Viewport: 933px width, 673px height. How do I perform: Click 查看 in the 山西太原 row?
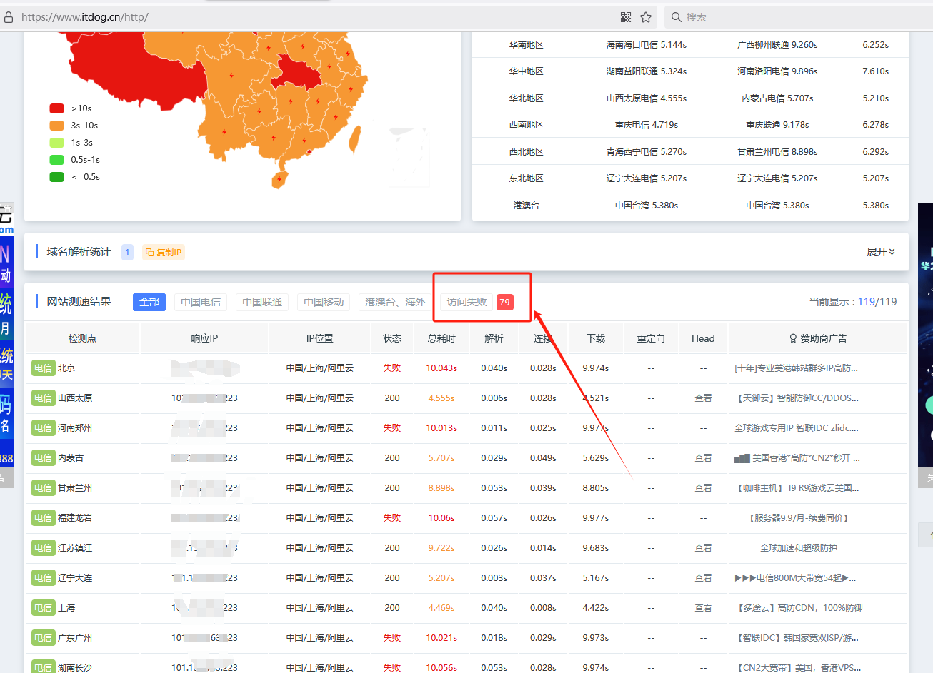pos(703,398)
